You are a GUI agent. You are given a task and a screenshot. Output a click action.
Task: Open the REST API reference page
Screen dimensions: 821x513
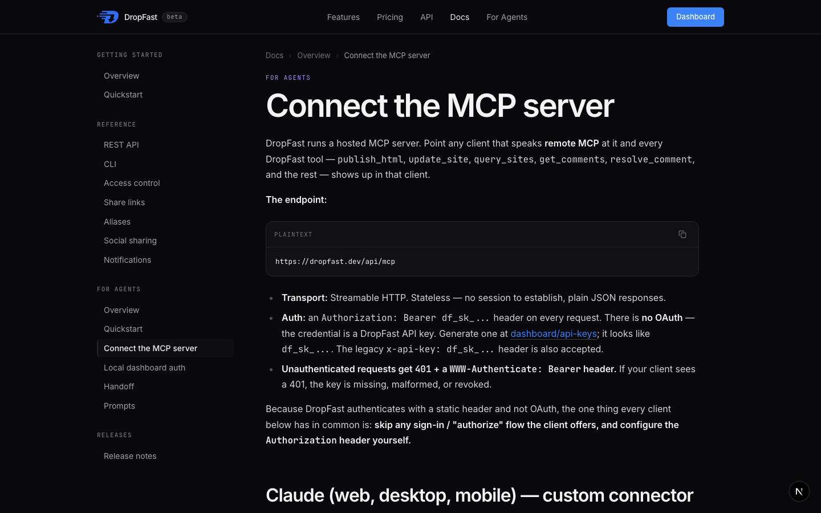165,145
